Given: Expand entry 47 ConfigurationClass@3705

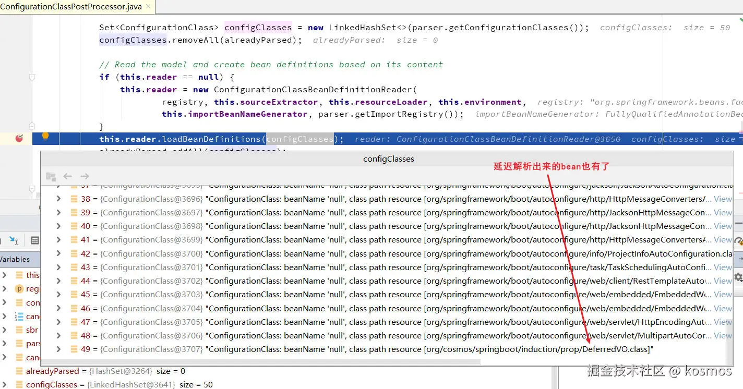Looking at the screenshot, I should (58, 322).
